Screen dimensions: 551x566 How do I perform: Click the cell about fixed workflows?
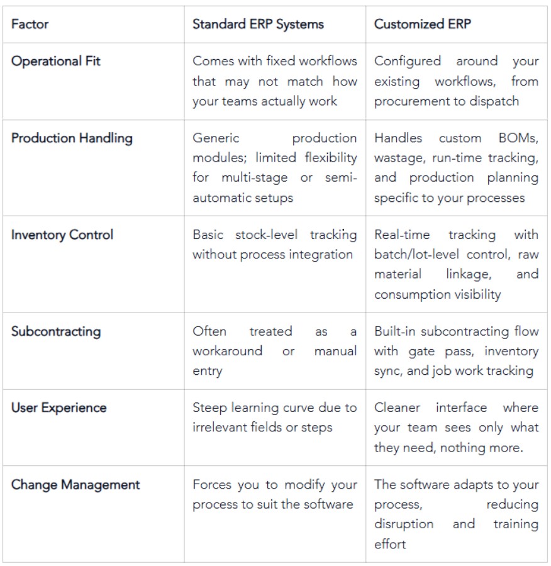coord(275,81)
